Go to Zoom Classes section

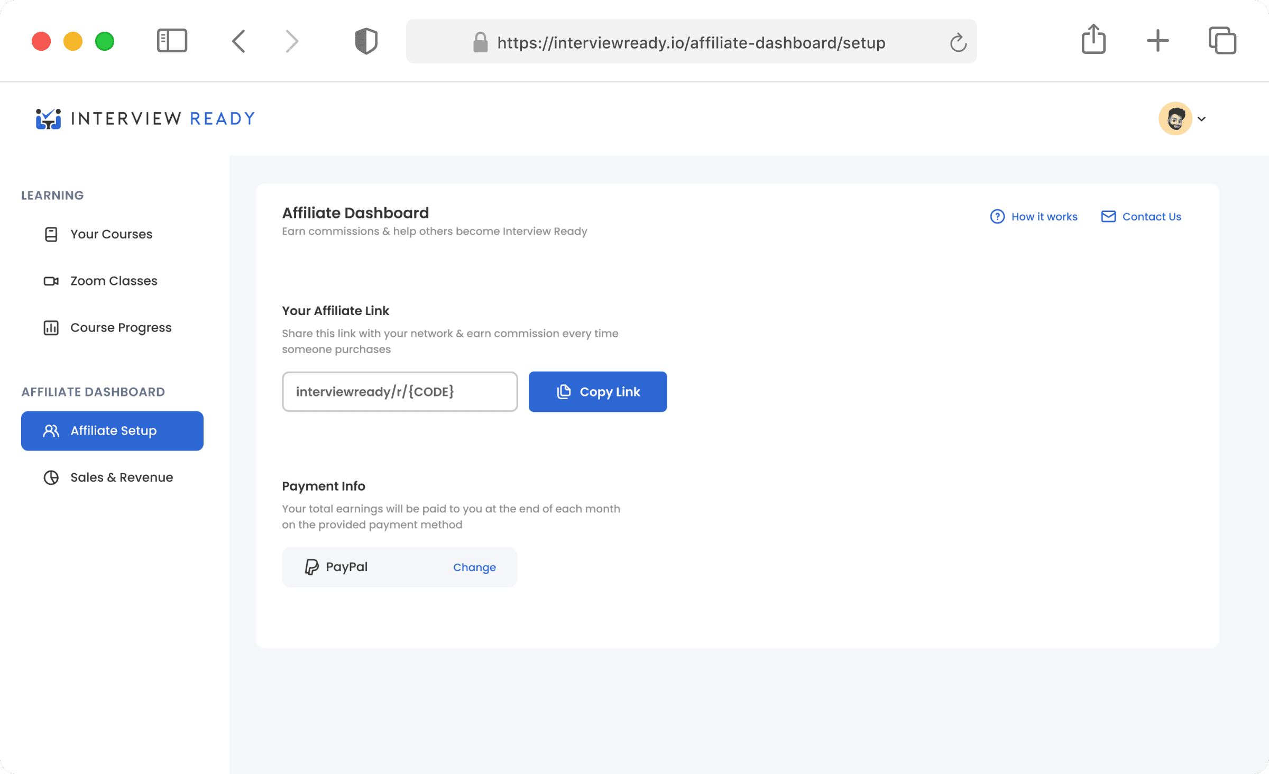[114, 281]
